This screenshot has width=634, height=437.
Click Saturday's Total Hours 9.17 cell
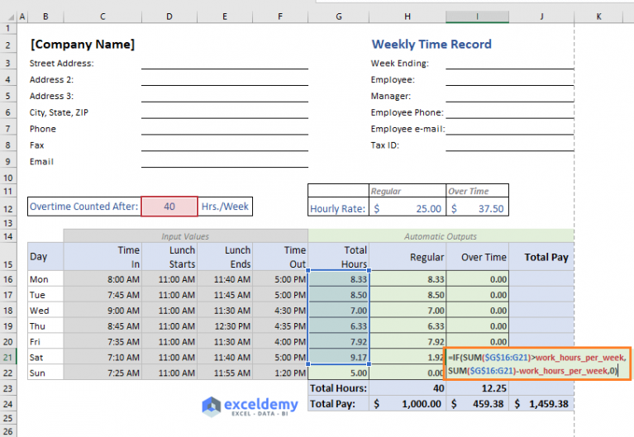(338, 358)
